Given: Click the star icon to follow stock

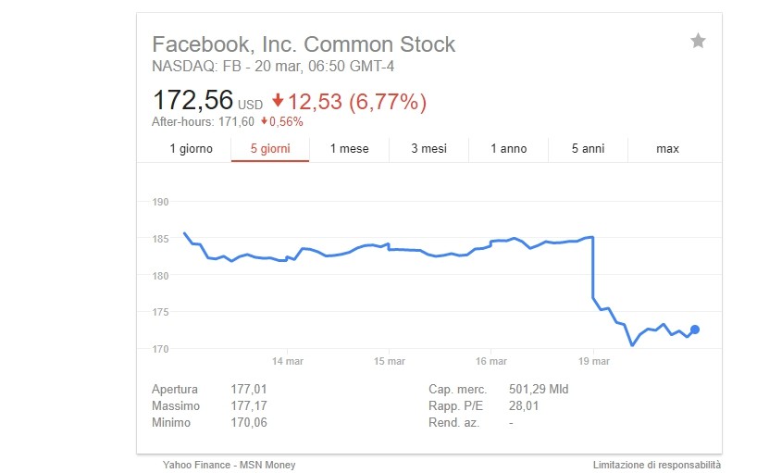Looking at the screenshot, I should click(x=698, y=41).
